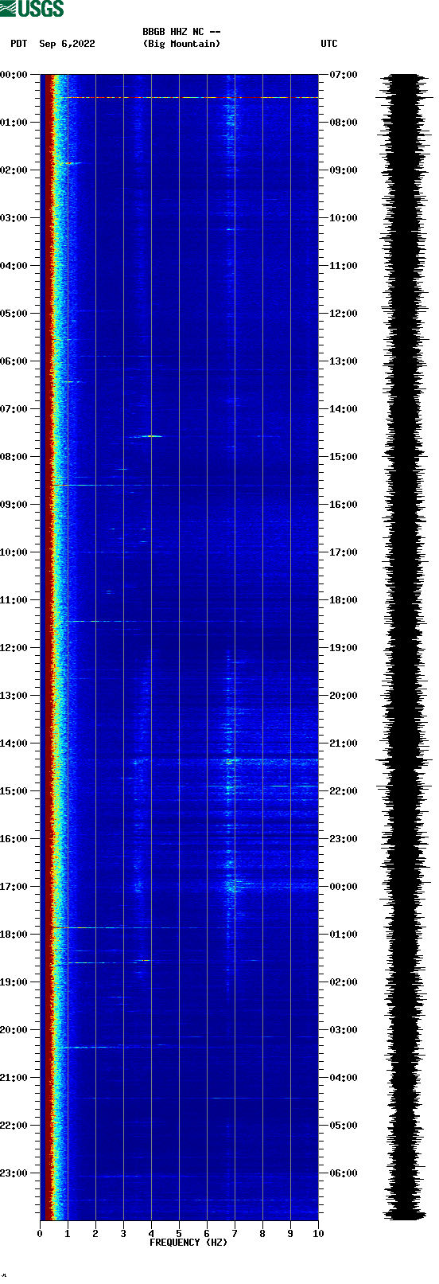Click the PDT time label '21:00' on left axis
The image size is (439, 1284).
coord(14,1078)
